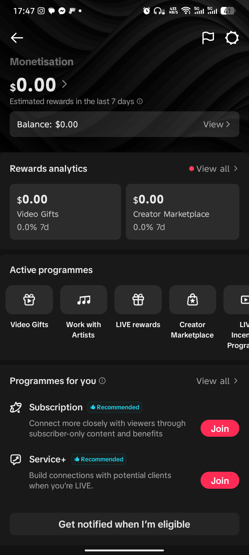
Task: Open monetisation settings gear icon
Action: pyautogui.click(x=232, y=38)
